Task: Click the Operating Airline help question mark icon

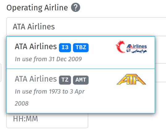Action: click(x=76, y=7)
